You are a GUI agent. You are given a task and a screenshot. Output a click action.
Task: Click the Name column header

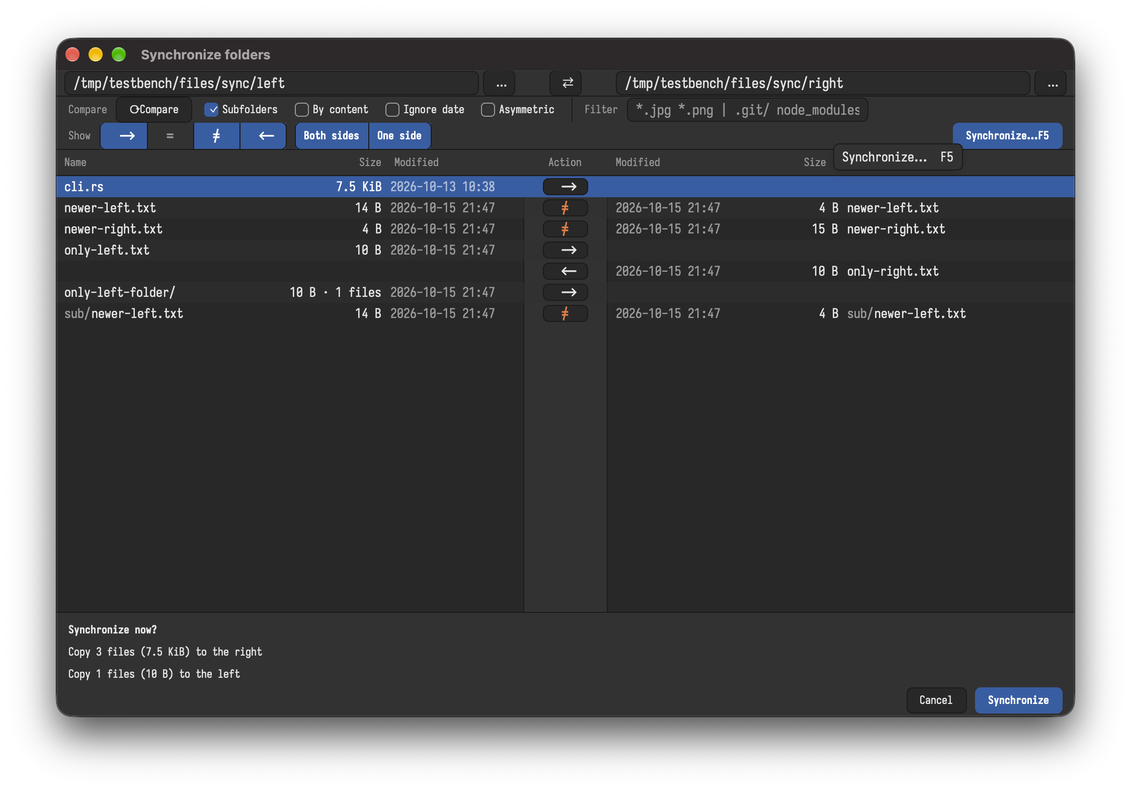75,163
